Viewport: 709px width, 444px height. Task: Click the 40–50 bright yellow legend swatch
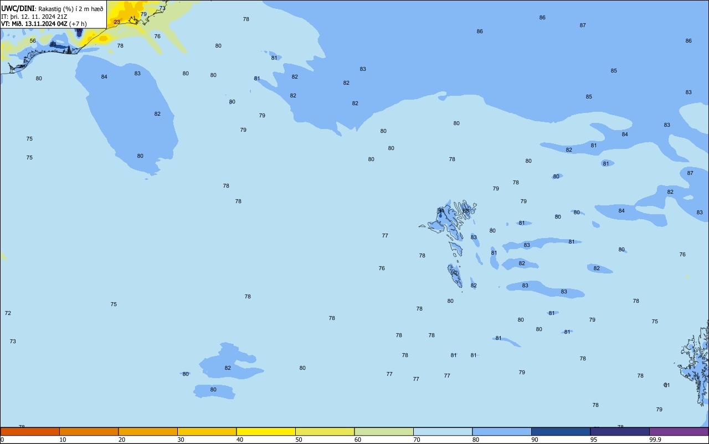pyautogui.click(x=266, y=431)
